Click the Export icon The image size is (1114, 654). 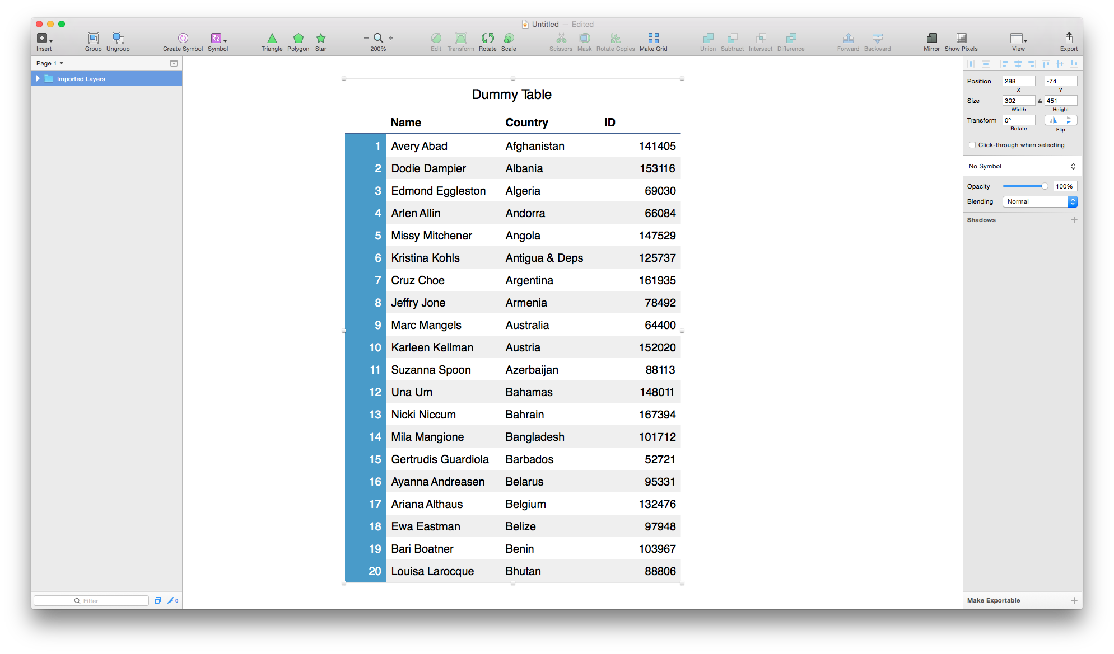tap(1069, 39)
